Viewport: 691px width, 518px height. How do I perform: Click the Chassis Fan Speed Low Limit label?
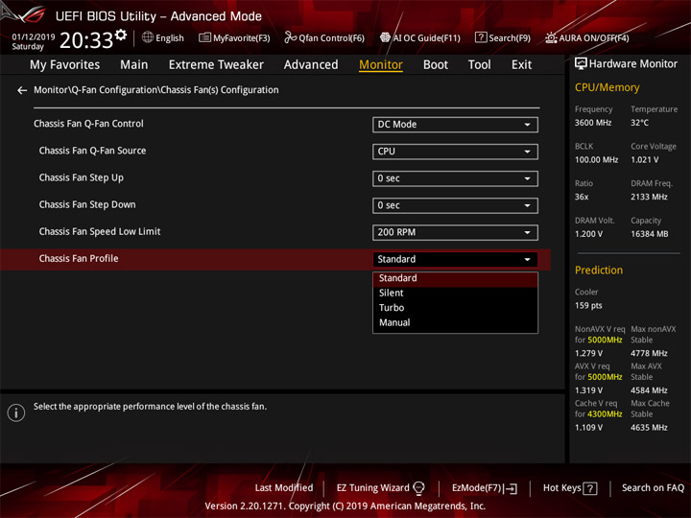[100, 232]
